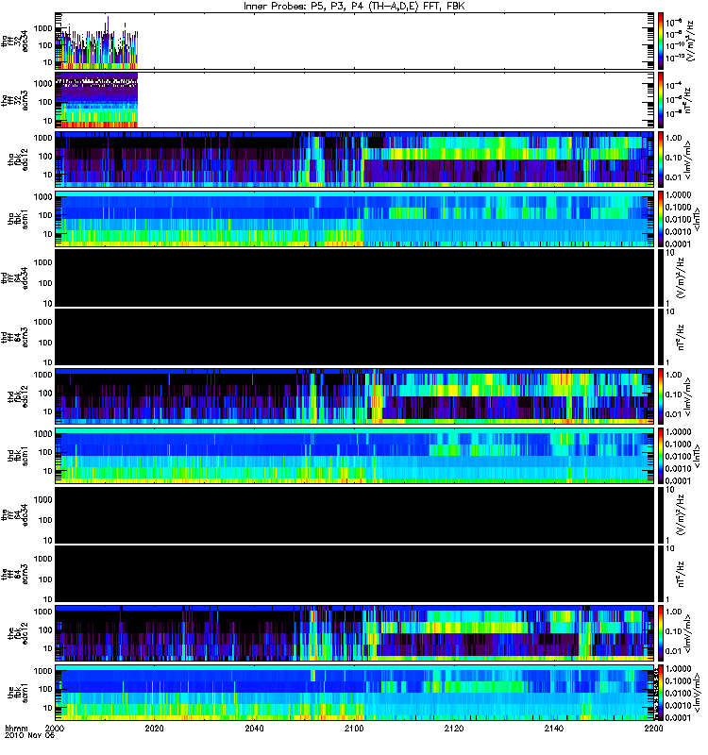This screenshot has width=708, height=755.
Task: Click the color bar of tha fff edc34 panel
Action: [x=661, y=41]
